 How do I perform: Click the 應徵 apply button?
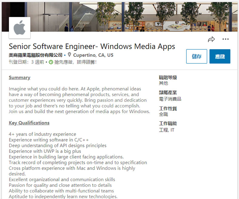220,56
